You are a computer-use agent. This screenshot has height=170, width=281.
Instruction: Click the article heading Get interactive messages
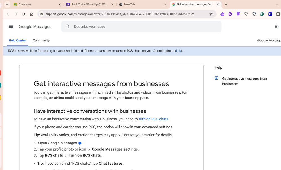pyautogui.click(x=101, y=84)
